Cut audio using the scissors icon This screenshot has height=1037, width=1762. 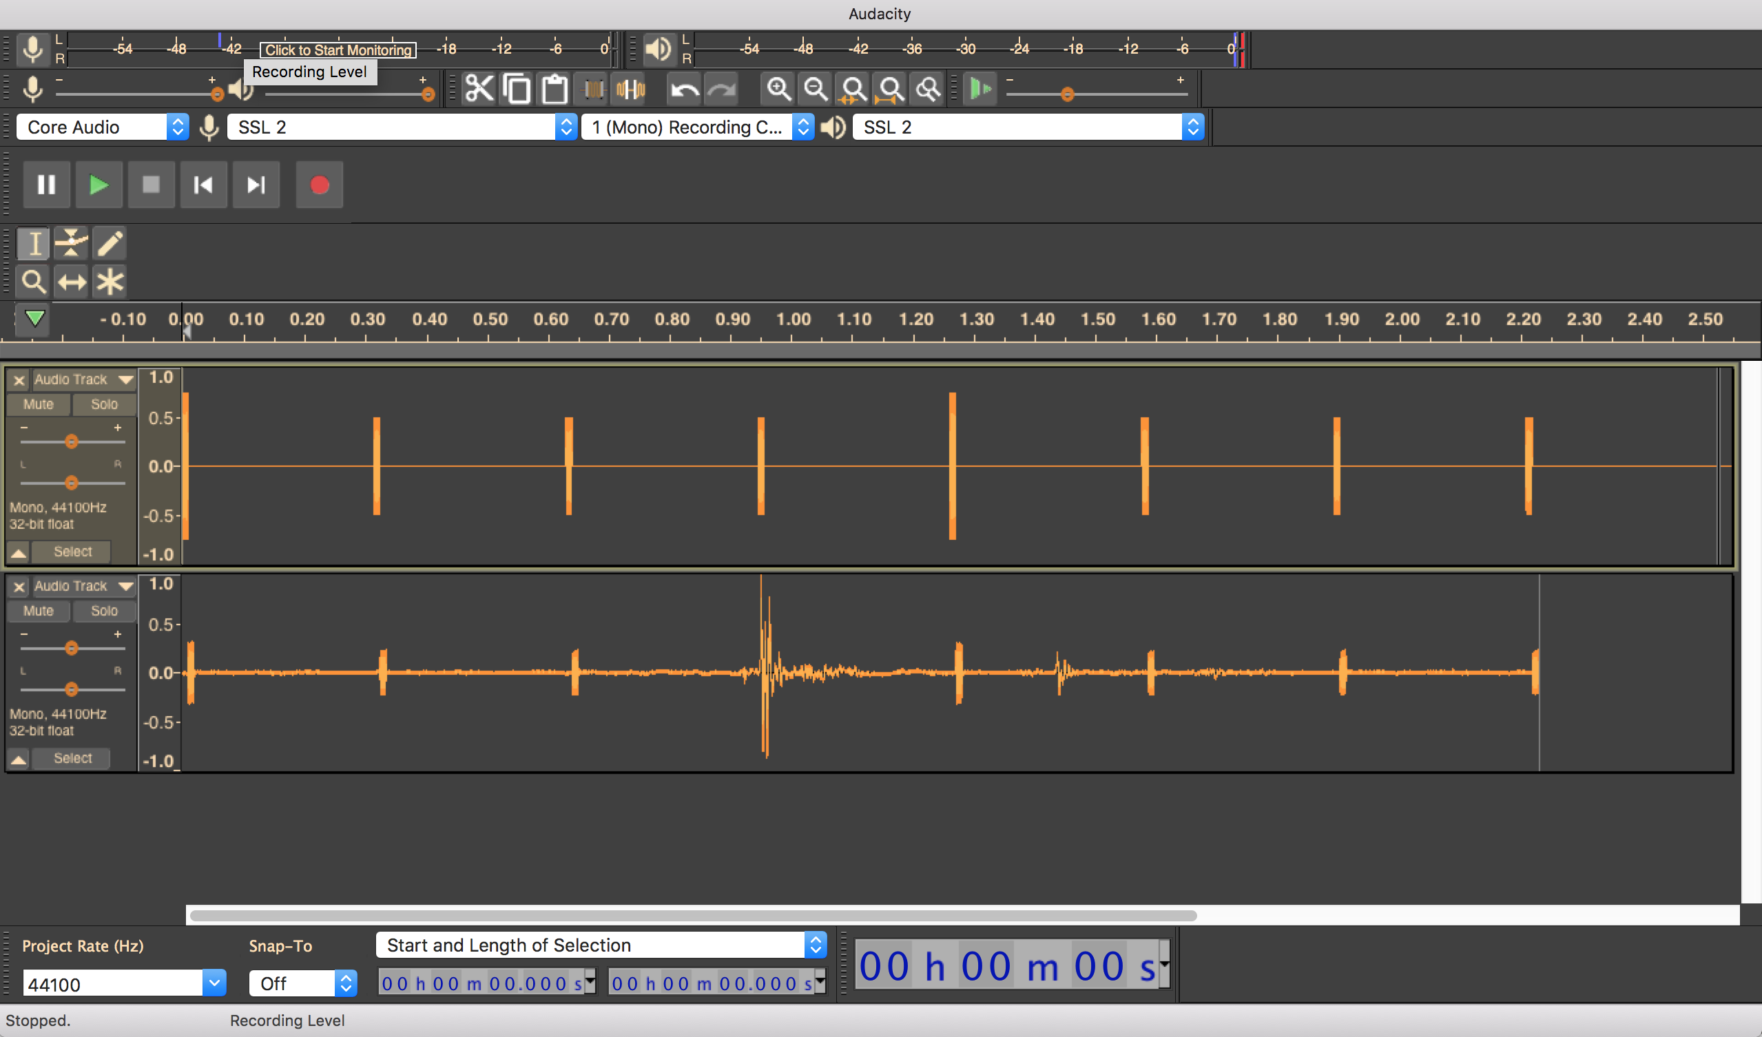coord(479,89)
